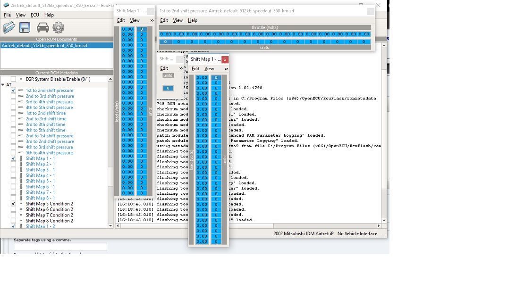Click the tags input field below the window
Image resolution: width=516 pixels, height=290 pixels.
click(x=60, y=247)
